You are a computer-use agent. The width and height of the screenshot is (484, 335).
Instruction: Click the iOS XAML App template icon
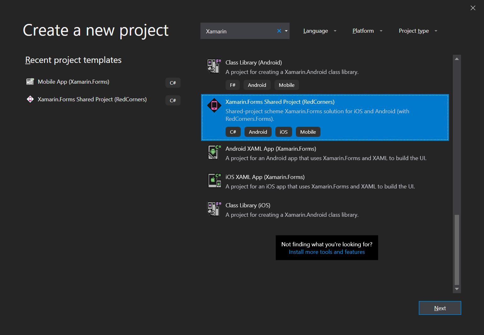pos(214,180)
